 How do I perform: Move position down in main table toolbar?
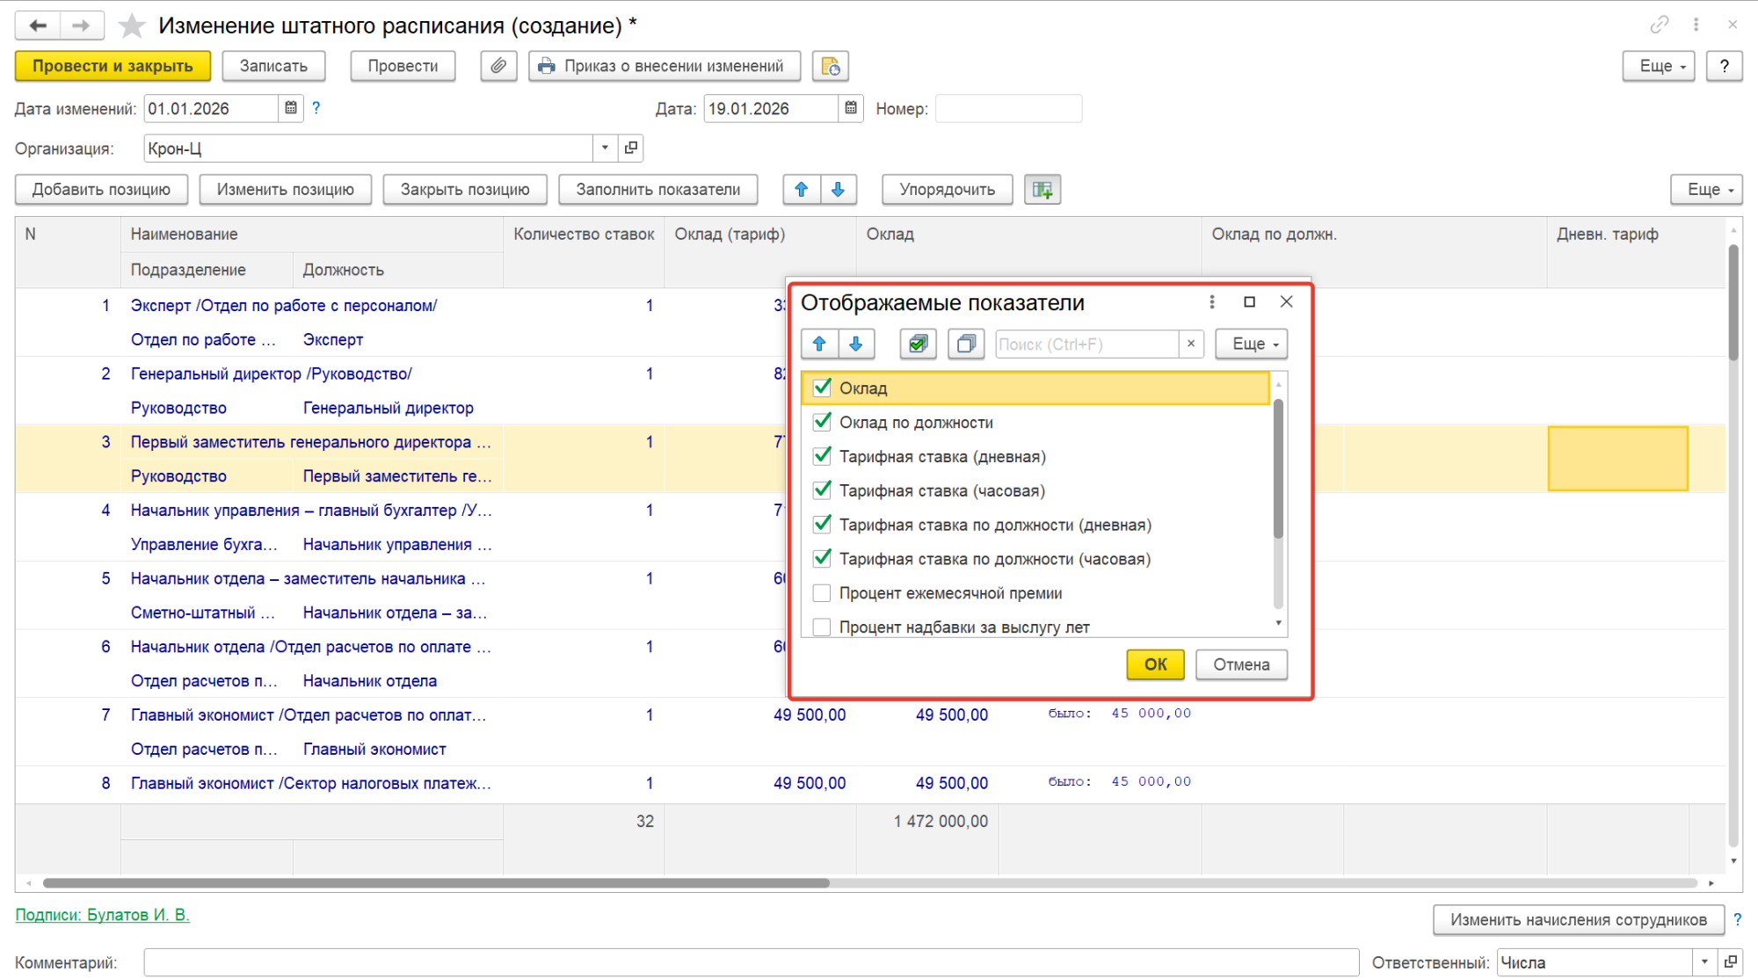[838, 189]
